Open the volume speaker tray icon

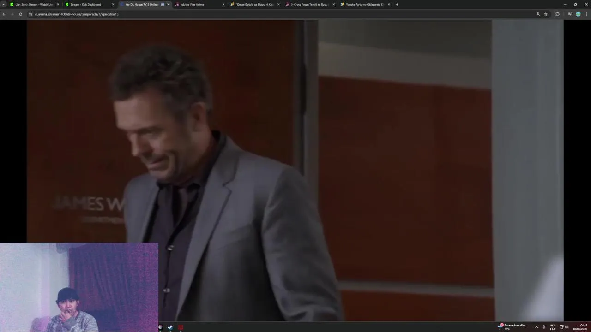(567, 327)
